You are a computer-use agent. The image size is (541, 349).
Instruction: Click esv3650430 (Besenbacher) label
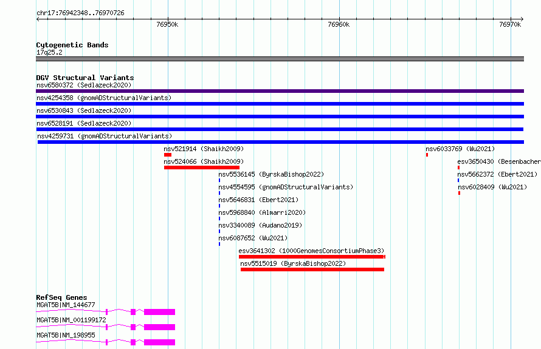pos(499,161)
